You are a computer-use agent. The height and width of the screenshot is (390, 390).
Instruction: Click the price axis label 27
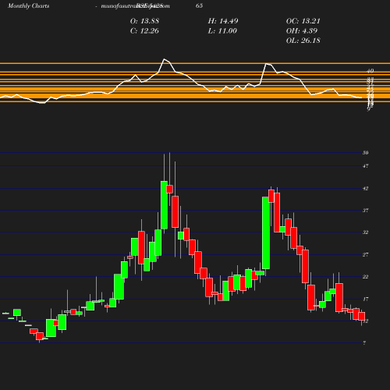click(366, 254)
